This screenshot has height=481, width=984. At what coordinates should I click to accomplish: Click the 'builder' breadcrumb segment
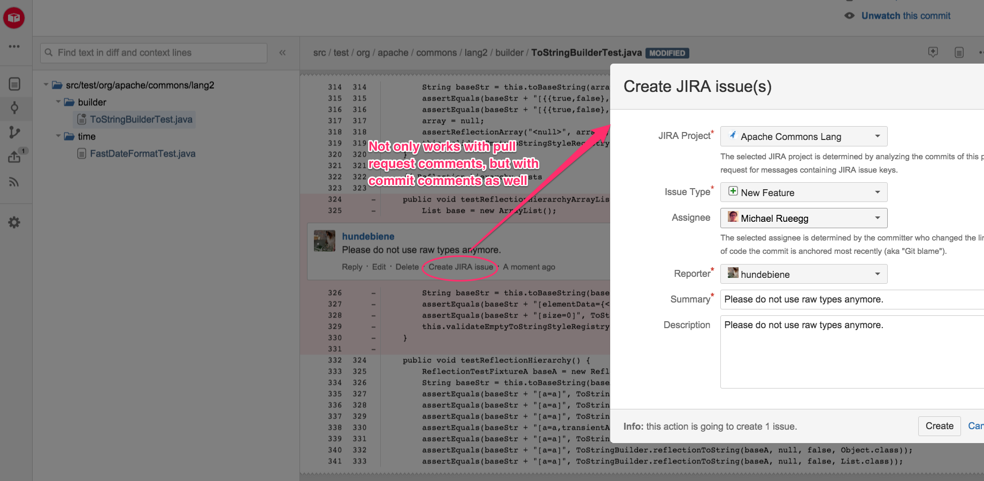pos(509,52)
